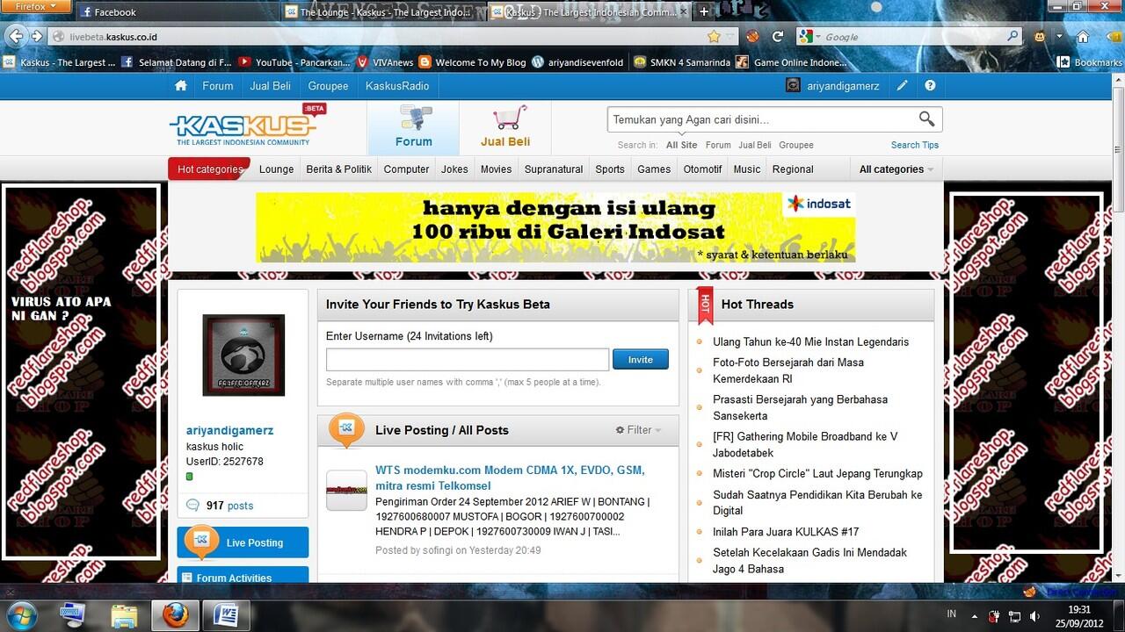Open the Supranatural category
The height and width of the screenshot is (632, 1125).
554,169
